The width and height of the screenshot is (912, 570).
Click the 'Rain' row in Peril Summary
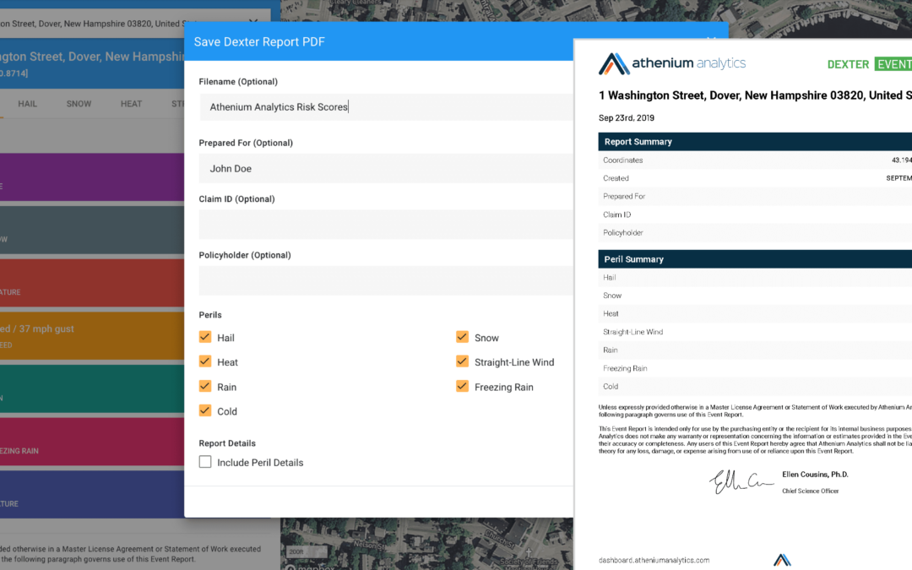click(755, 350)
